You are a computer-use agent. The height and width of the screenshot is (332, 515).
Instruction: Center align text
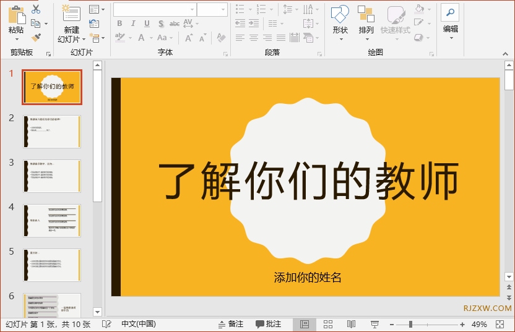[254, 38]
